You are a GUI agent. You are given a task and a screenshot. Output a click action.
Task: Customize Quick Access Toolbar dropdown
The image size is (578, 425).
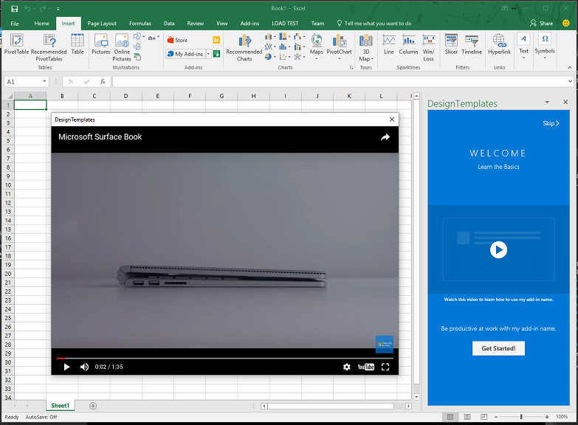tap(58, 8)
